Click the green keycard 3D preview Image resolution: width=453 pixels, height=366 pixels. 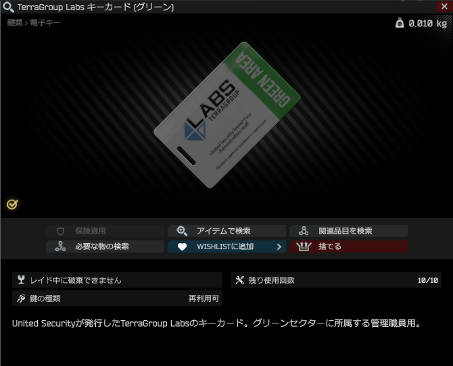coord(227,115)
